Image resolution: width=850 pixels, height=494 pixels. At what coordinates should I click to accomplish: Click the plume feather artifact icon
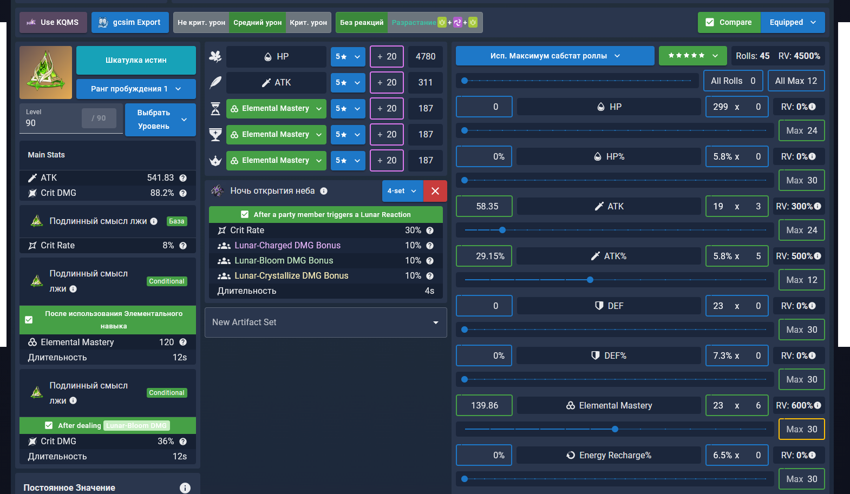(x=215, y=82)
